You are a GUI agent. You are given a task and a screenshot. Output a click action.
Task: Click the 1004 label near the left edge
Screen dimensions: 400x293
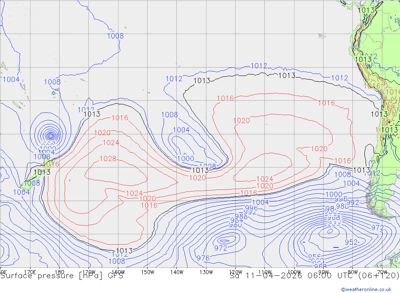tap(11, 79)
